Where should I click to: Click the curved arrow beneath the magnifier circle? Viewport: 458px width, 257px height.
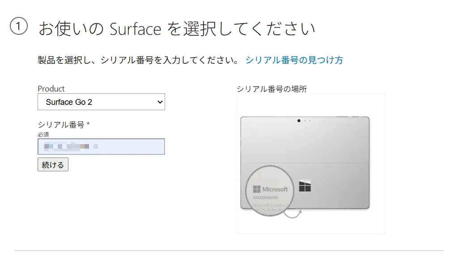[294, 214]
